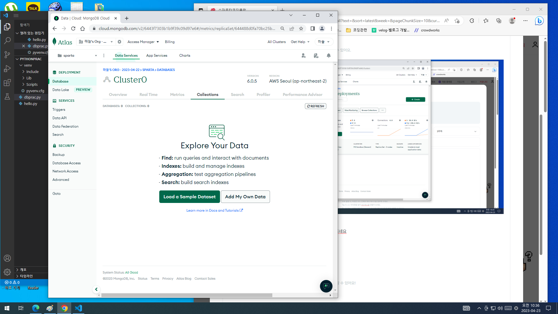Open the Chrome three-dot menu
Image resolution: width=558 pixels, height=314 pixels.
coord(331,28)
